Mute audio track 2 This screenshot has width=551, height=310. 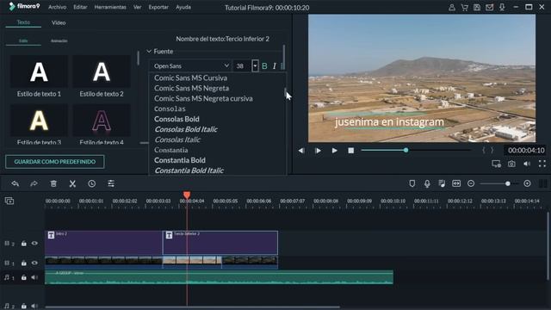point(34,306)
